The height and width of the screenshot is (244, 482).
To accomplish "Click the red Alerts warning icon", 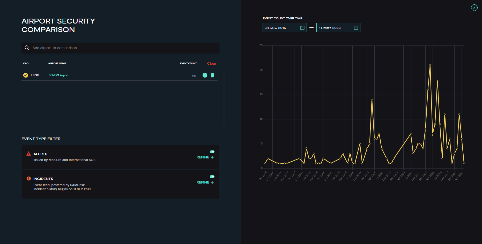I will (29, 154).
